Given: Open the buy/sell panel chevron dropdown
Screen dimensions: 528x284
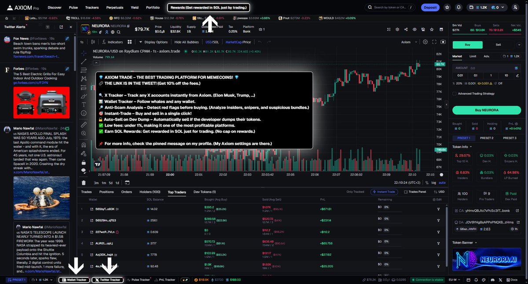Looking at the screenshot, I should tap(520, 44).
